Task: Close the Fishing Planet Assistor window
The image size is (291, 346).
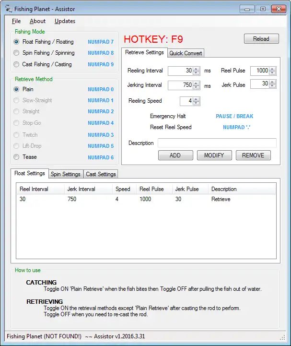Action: pos(279,9)
